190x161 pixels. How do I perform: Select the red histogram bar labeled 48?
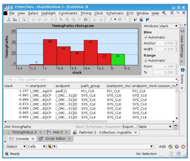click(x=50, y=52)
